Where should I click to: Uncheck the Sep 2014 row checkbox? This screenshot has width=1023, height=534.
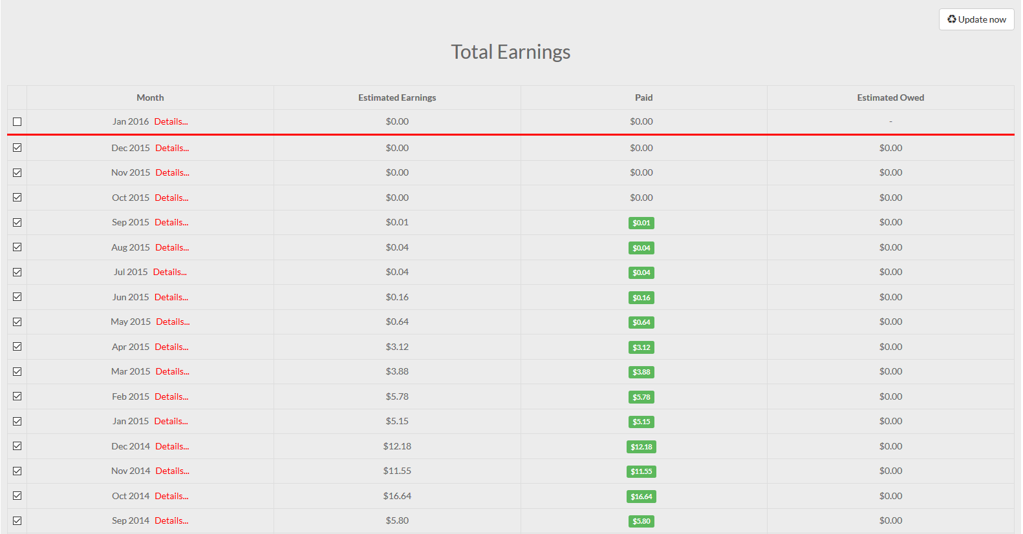pyautogui.click(x=17, y=521)
